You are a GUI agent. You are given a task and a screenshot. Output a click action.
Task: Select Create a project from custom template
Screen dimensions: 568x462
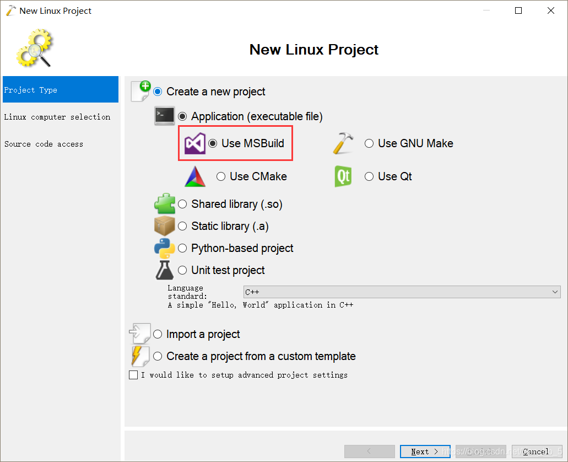click(x=158, y=356)
